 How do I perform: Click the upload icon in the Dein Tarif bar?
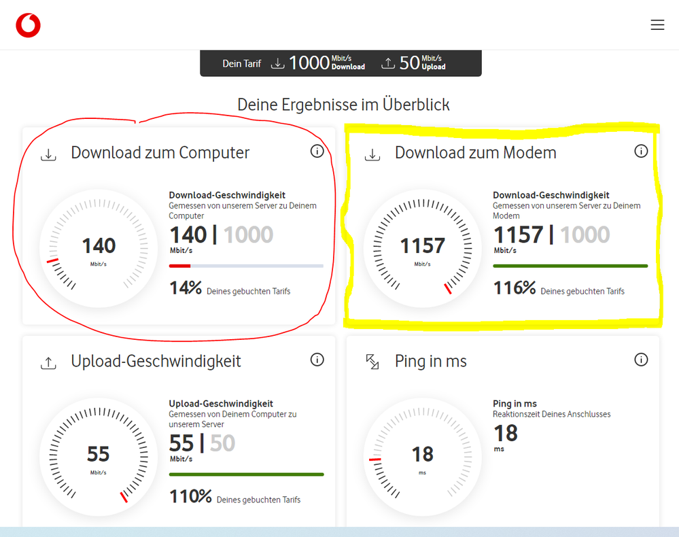[x=388, y=63]
